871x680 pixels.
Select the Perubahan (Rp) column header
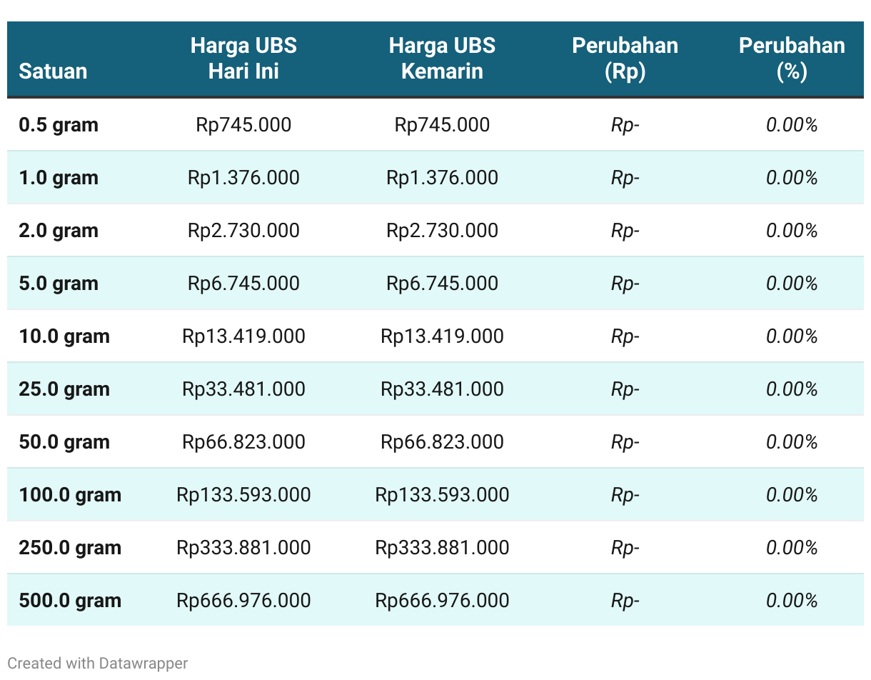(625, 59)
